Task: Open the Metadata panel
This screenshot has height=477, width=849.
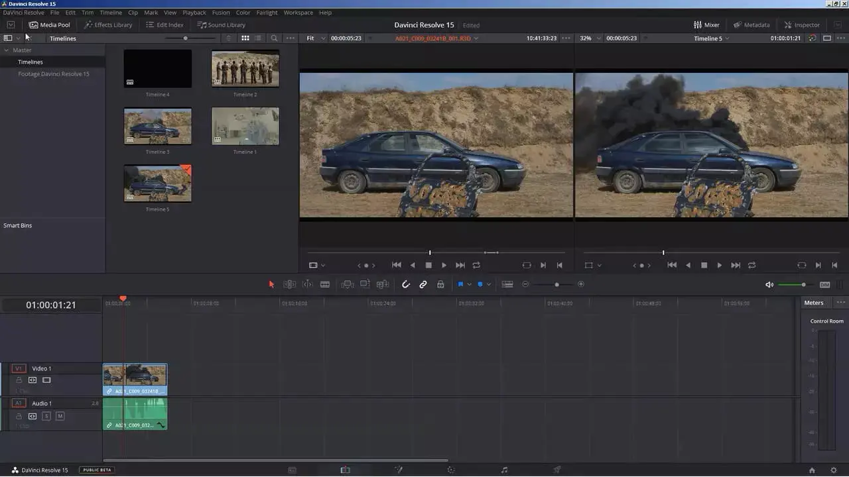Action: [751, 25]
